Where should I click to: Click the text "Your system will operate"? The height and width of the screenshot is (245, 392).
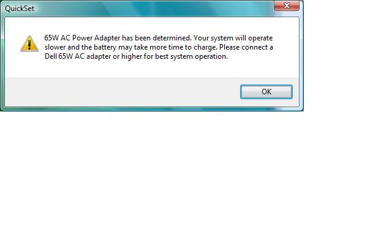pos(233,38)
